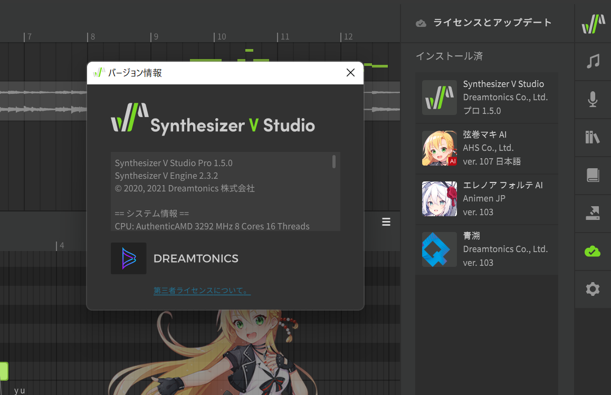This screenshot has width=611, height=395.
Task: Jump to measure 8 on the timeline ruler
Action: pos(91,36)
